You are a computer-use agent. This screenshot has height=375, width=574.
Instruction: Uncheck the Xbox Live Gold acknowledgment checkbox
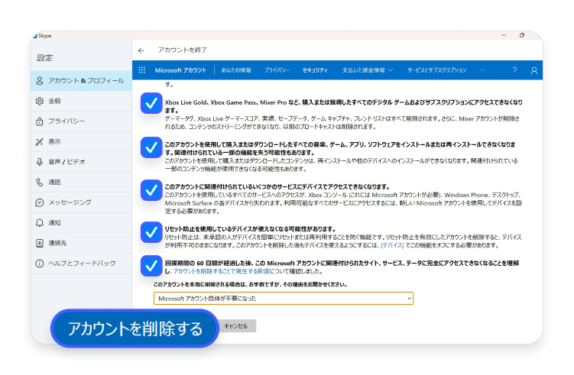151,103
